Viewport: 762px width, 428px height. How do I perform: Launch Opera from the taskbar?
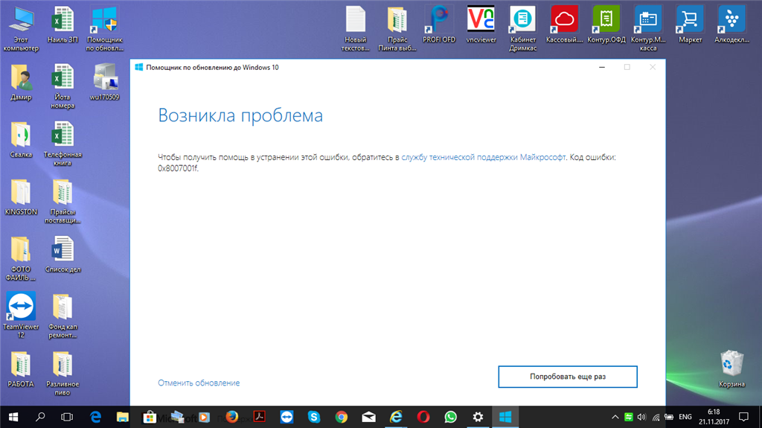[423, 417]
